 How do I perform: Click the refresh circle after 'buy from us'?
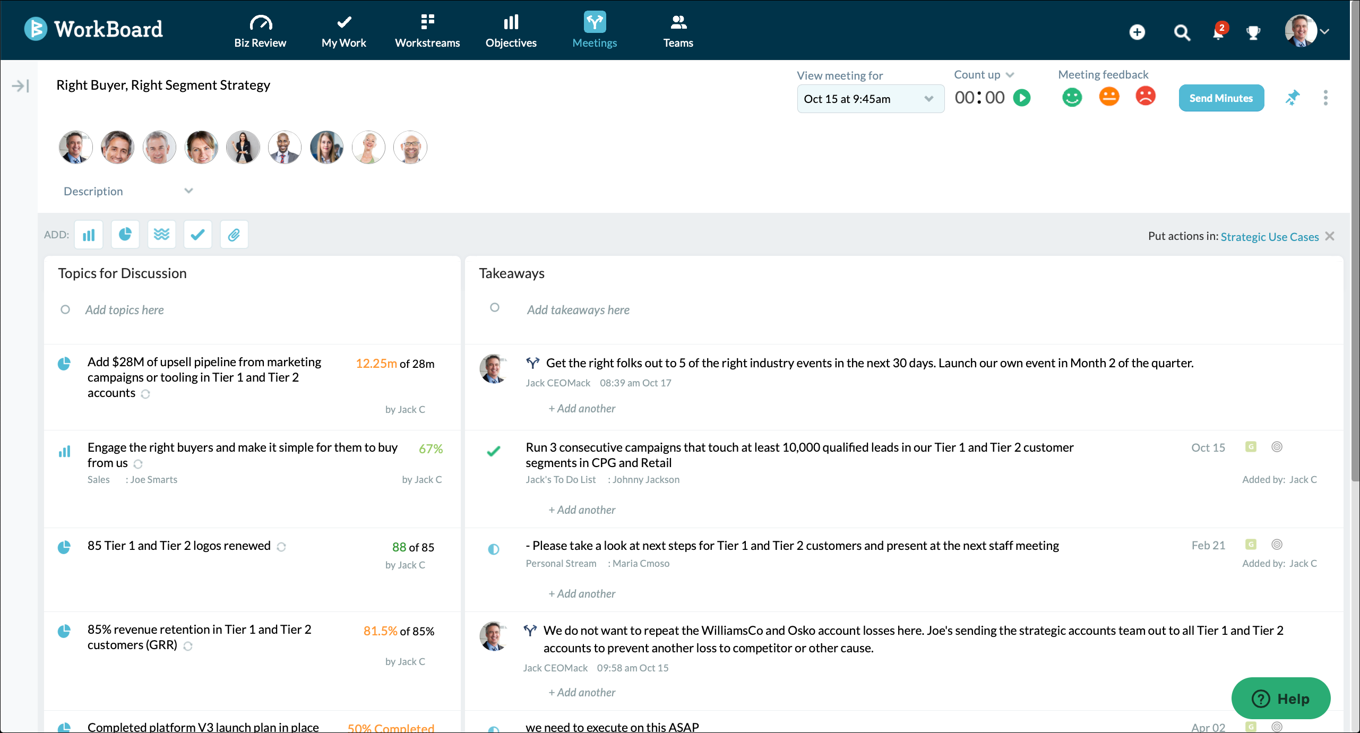pyautogui.click(x=138, y=464)
